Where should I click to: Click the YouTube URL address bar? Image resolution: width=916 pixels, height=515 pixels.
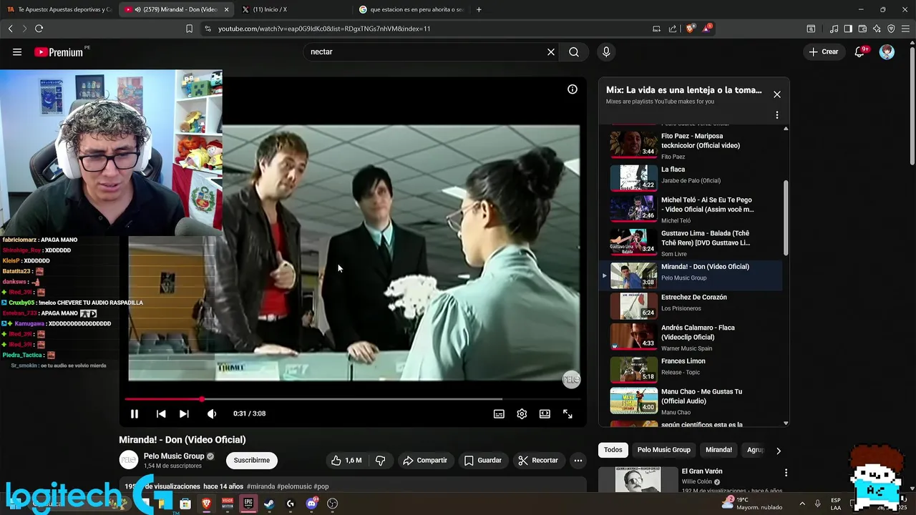pos(429,29)
